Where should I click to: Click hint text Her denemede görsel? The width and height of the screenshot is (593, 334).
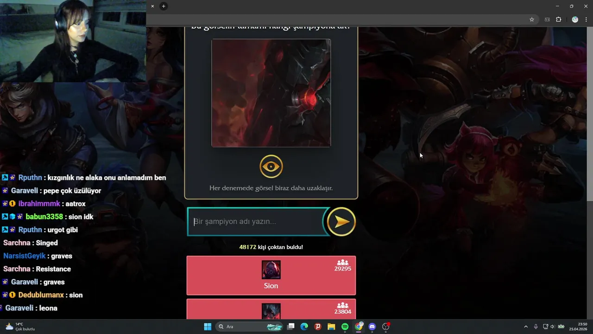pos(271,188)
